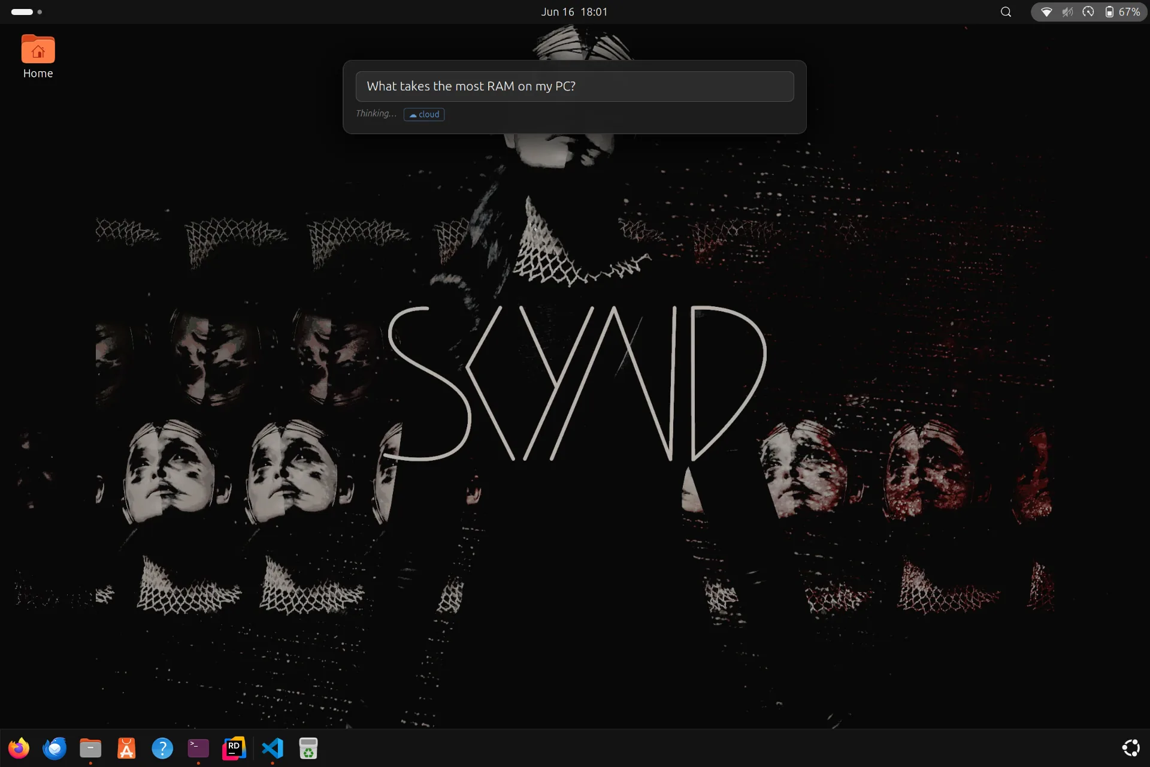Click the sync indicator beside volume icon
1150x767 pixels.
coord(1088,12)
